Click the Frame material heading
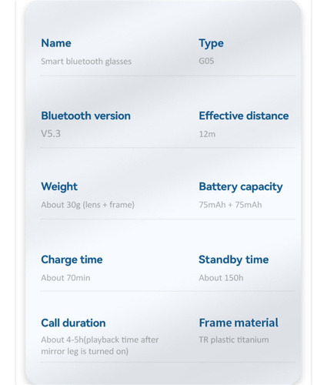Screen dimensions: 327x385 click(x=239, y=323)
